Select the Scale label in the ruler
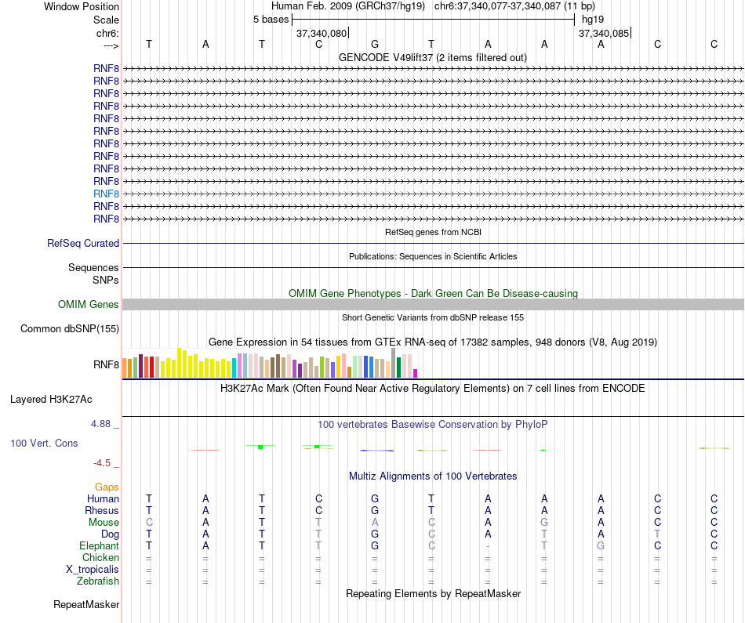Viewport: 745px width, 623px height. [106, 20]
